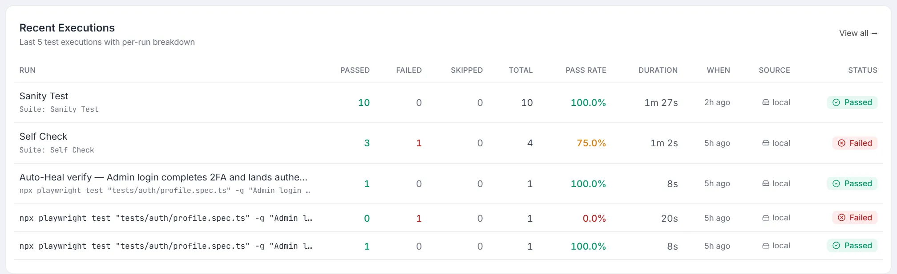Click the check-circle icon in Sanity Test's Passed badge
Viewport: 897px width, 274px height.
tap(836, 102)
